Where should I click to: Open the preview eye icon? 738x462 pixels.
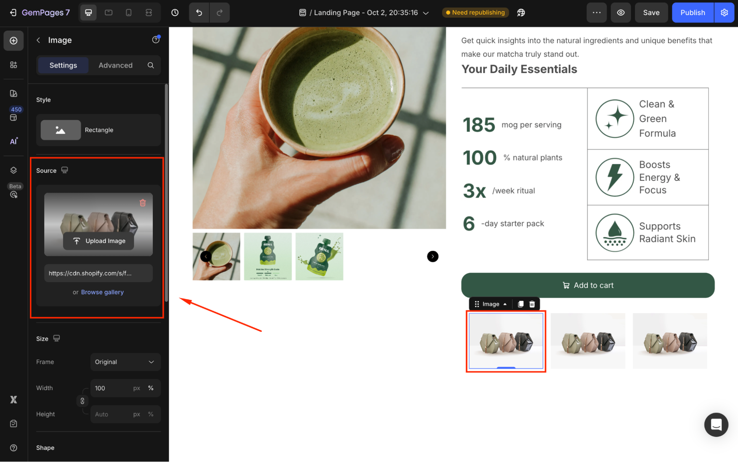pos(621,13)
